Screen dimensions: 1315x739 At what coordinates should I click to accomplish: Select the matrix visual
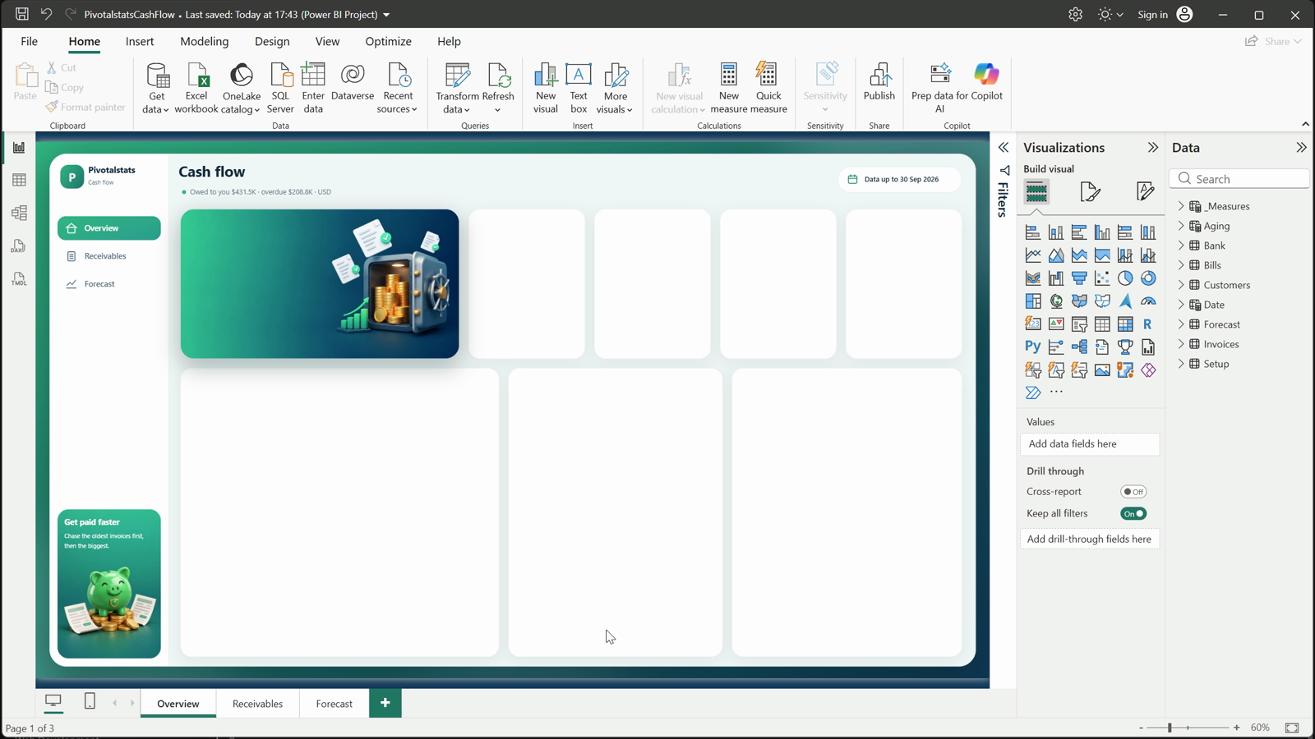(1125, 324)
